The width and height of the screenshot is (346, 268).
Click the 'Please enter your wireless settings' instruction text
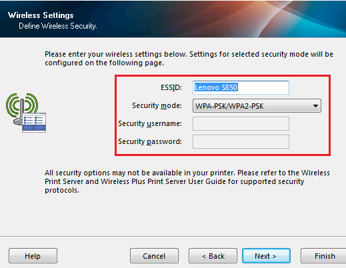(x=189, y=59)
